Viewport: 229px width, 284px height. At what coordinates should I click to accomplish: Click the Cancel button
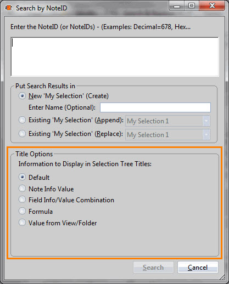tap(198, 268)
